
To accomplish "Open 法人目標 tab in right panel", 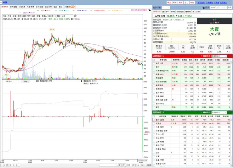I will tap(196, 12).
